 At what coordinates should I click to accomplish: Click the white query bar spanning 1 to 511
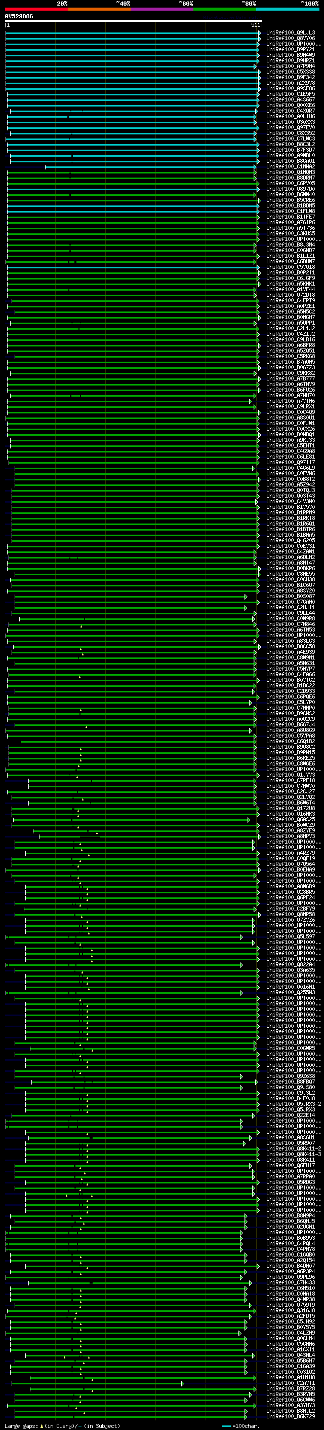click(x=134, y=21)
